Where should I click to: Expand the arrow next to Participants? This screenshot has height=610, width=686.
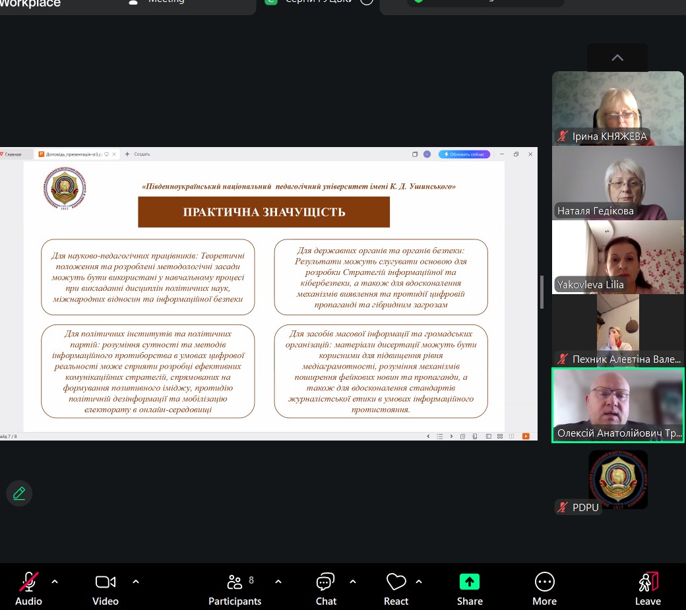click(278, 582)
